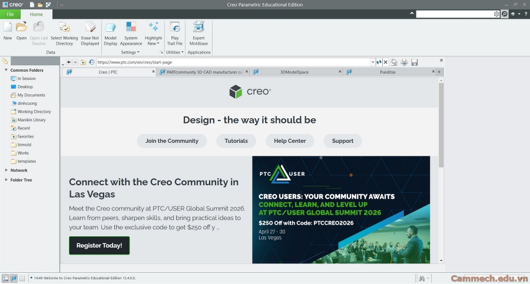The image size is (530, 284).
Task: Go back in the embedded browser
Action: (69, 62)
